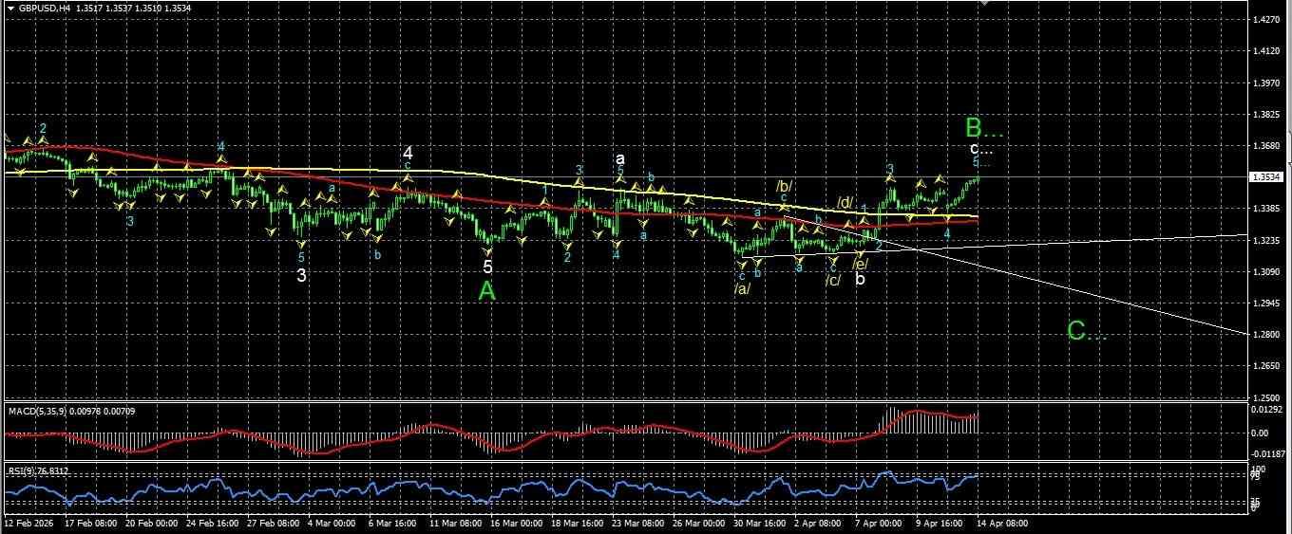Click the 0.01292 MACD scale value
Screen dimensions: 1292x534
point(1266,408)
